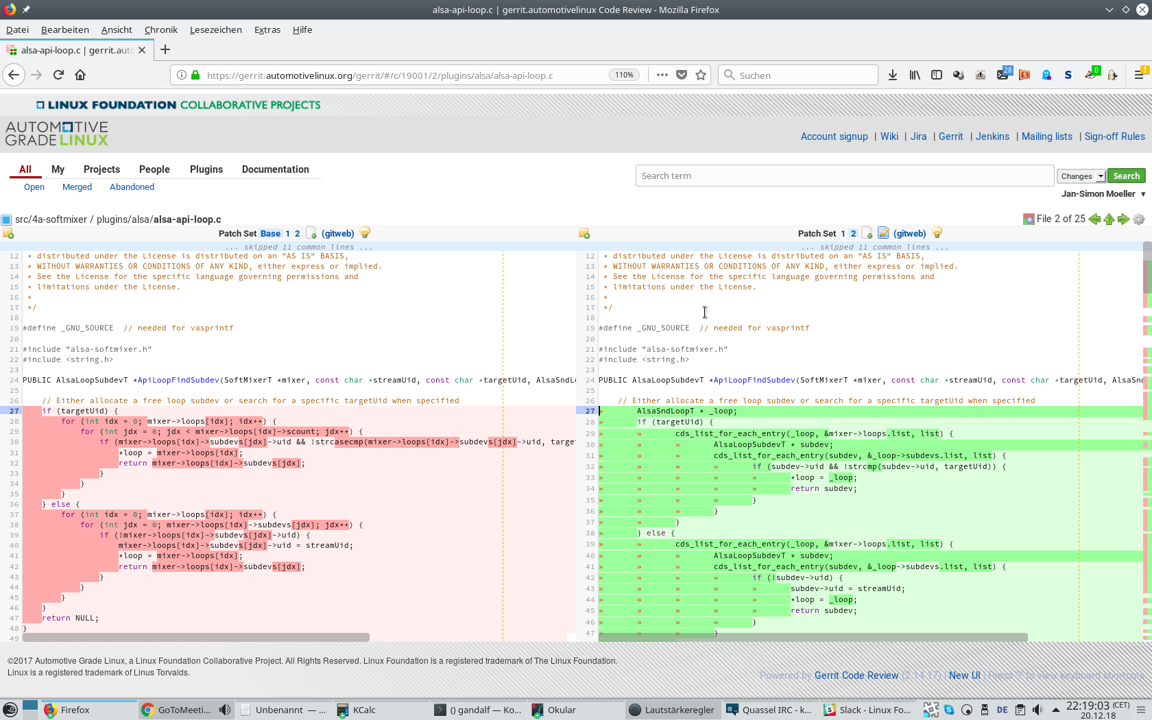The image size is (1152, 720).
Task: Add file comment on left patch set
Action: point(8,234)
